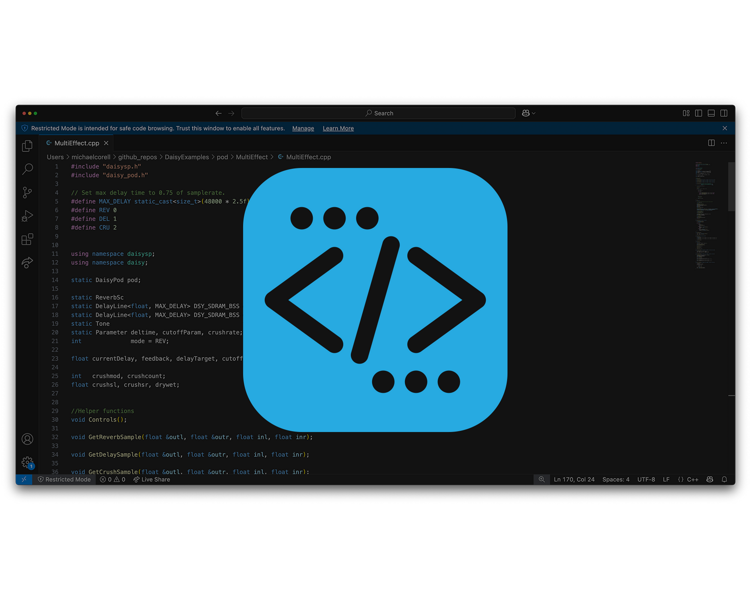Go forward with the right arrow

pyautogui.click(x=231, y=113)
